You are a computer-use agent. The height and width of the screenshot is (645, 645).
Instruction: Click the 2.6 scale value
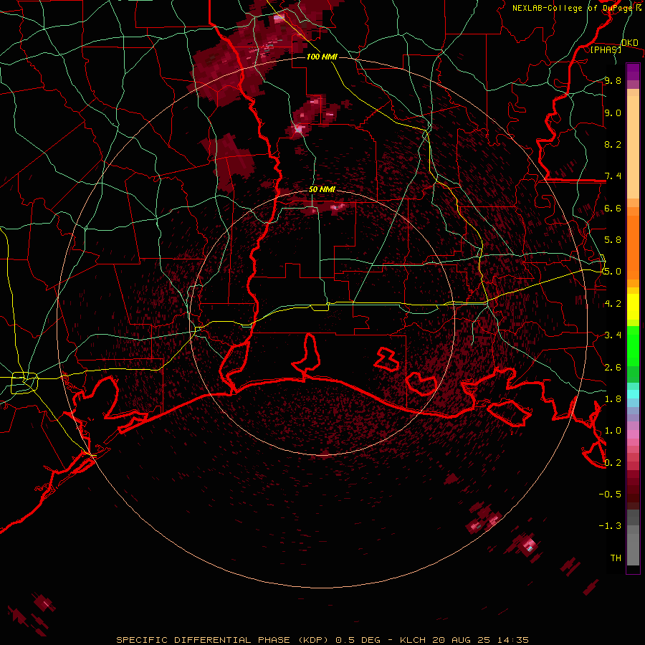613,368
